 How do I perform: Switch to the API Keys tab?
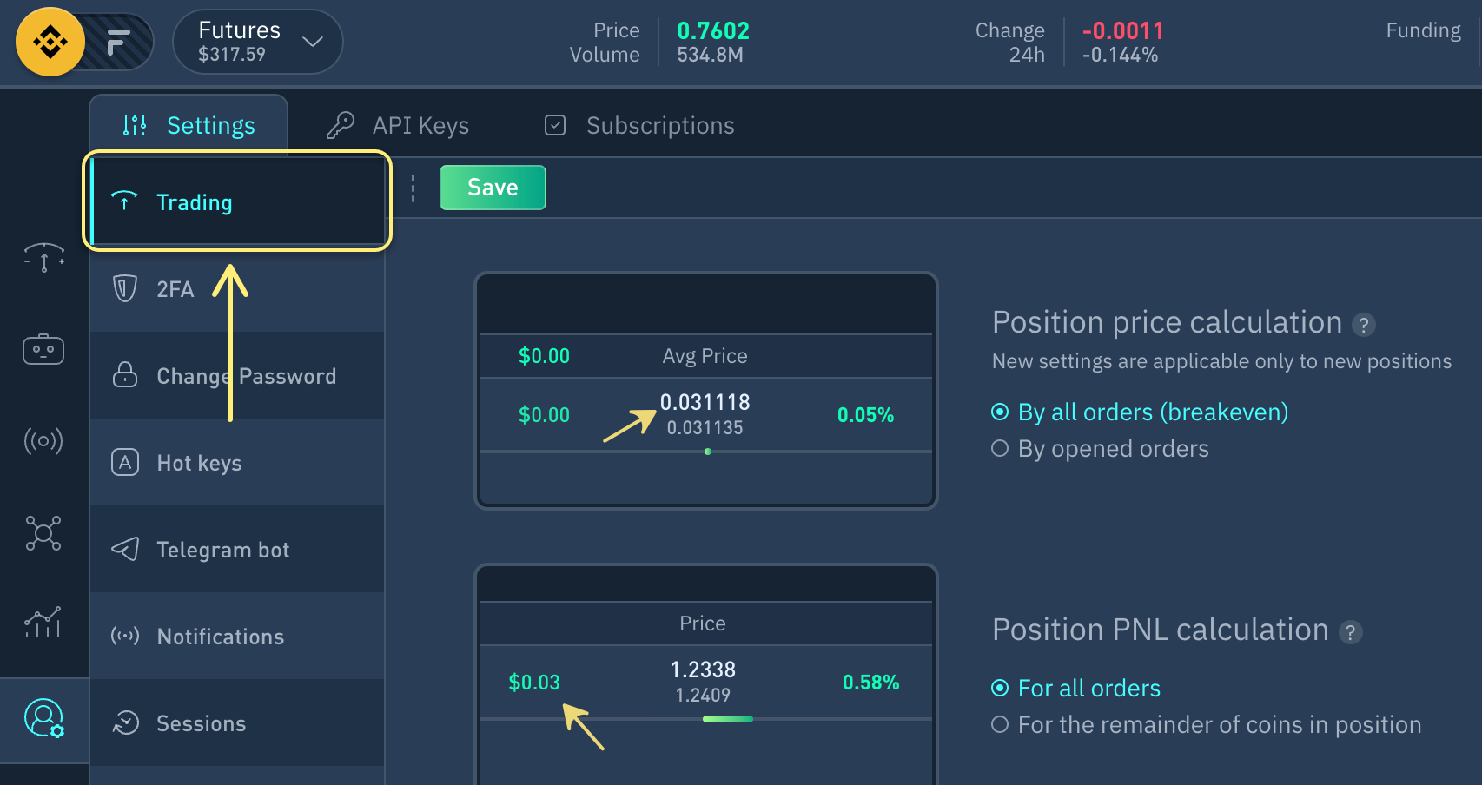[x=398, y=126]
